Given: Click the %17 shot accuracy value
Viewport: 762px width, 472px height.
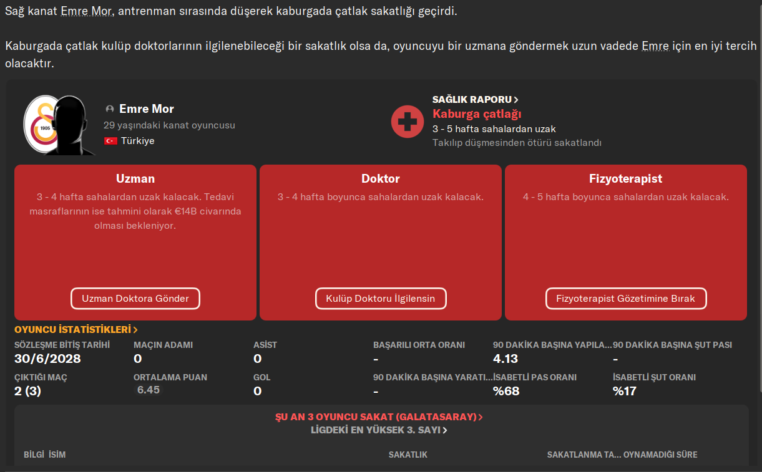Looking at the screenshot, I should point(625,392).
